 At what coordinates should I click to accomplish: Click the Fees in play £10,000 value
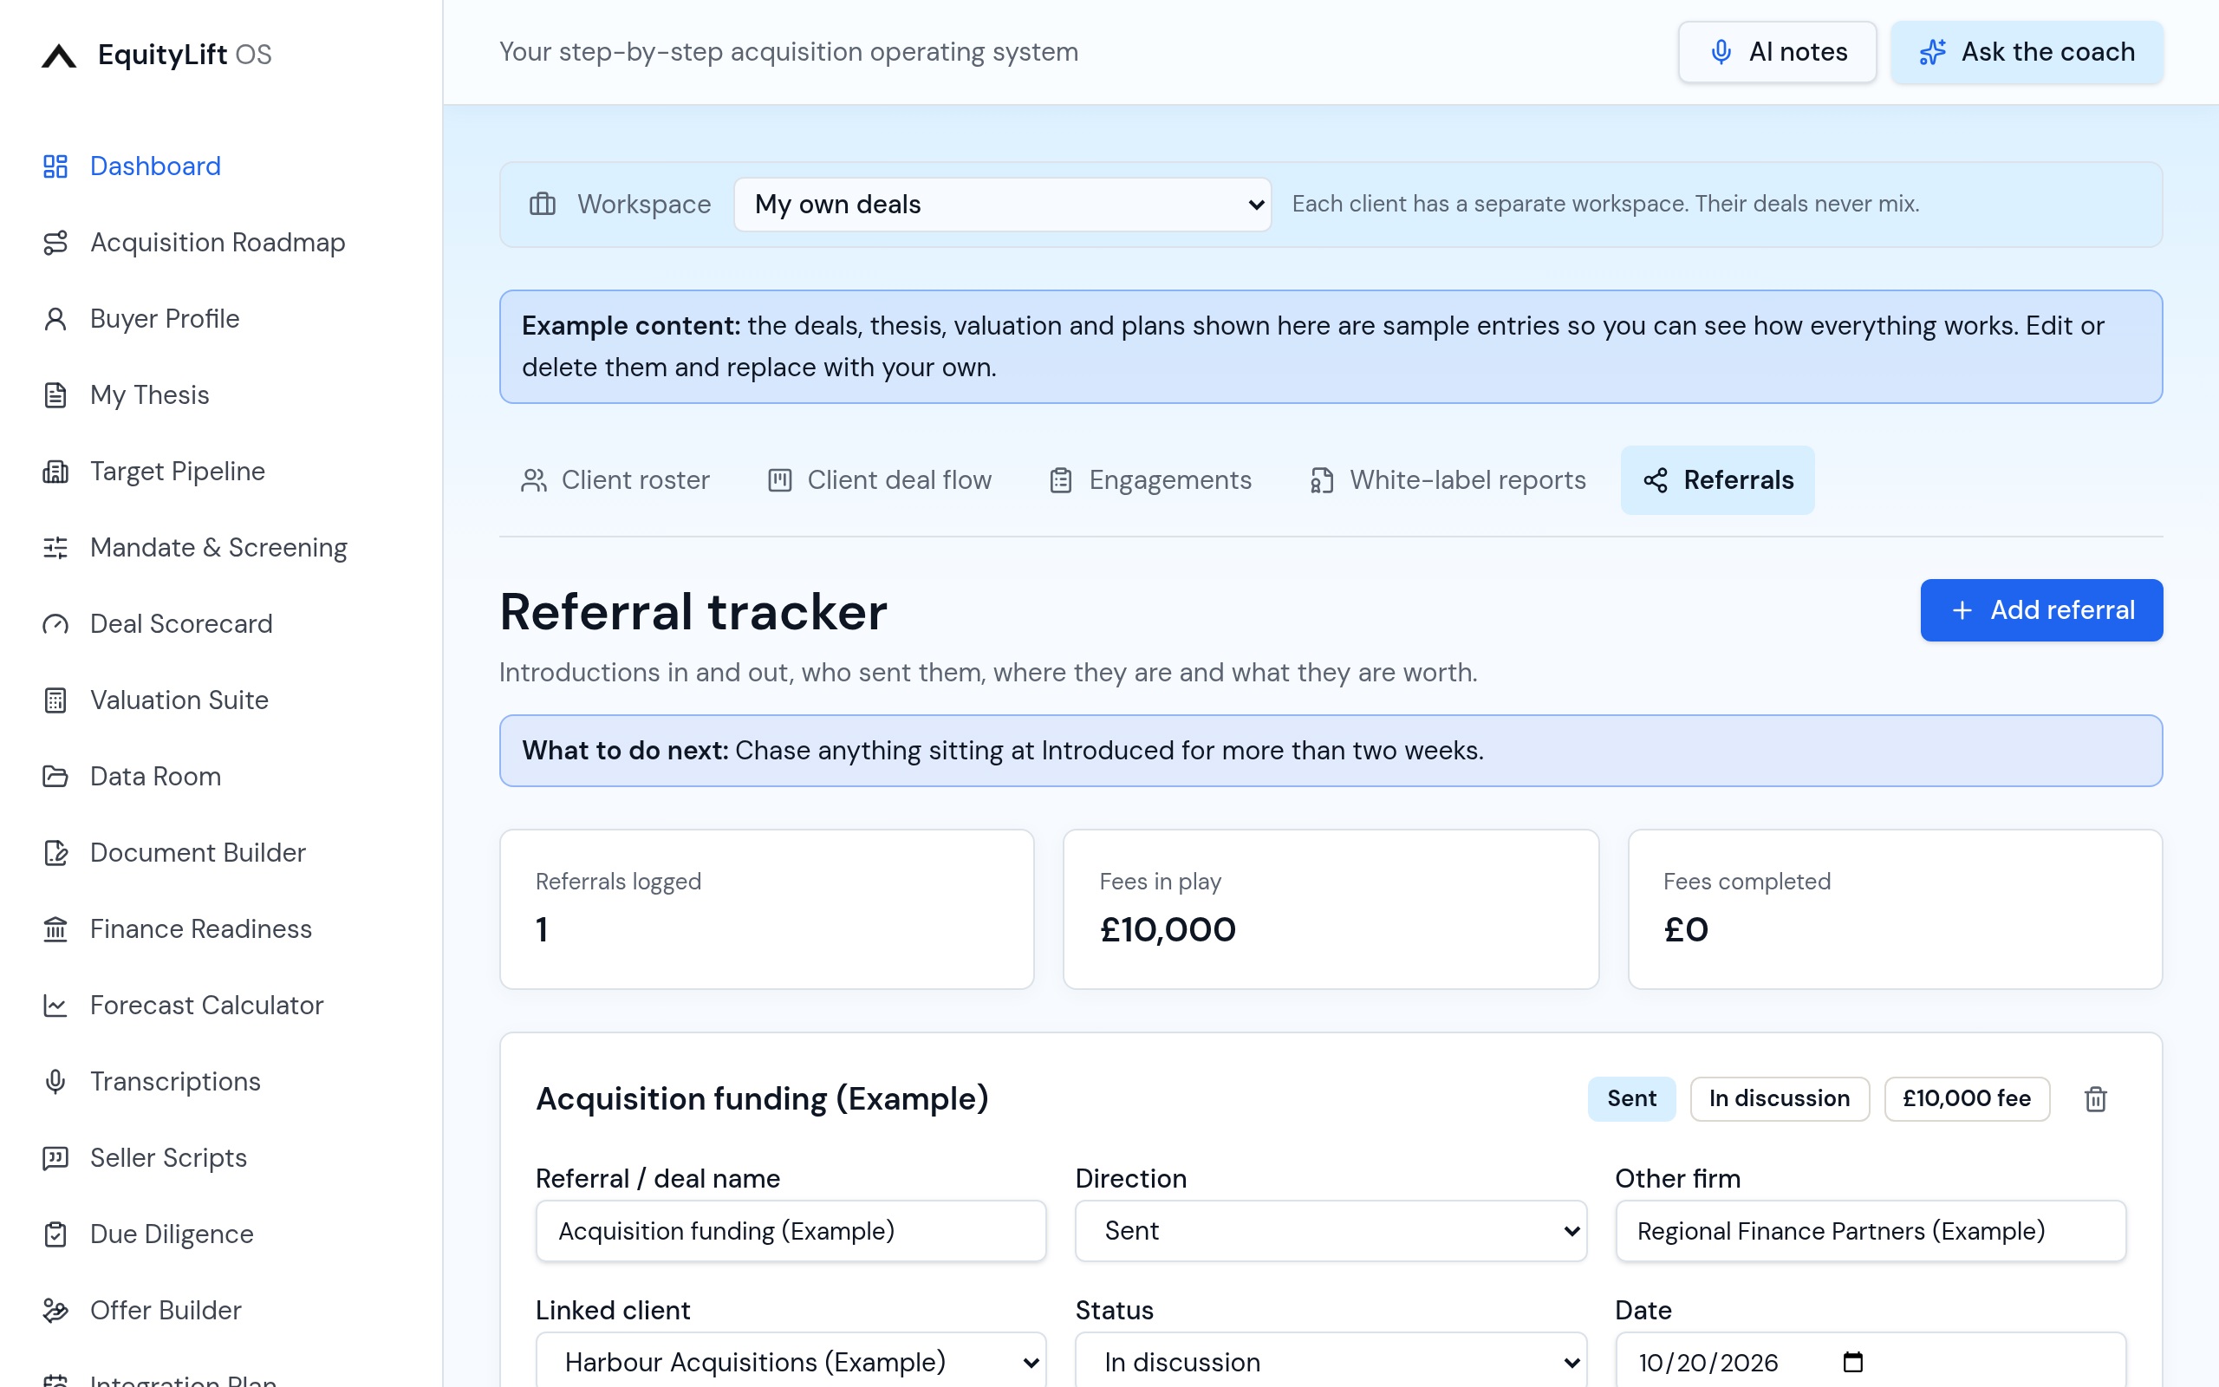(x=1168, y=930)
